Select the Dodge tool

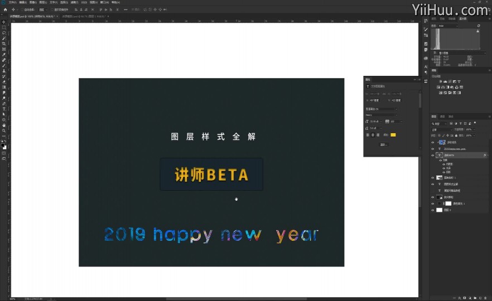[x=4, y=98]
